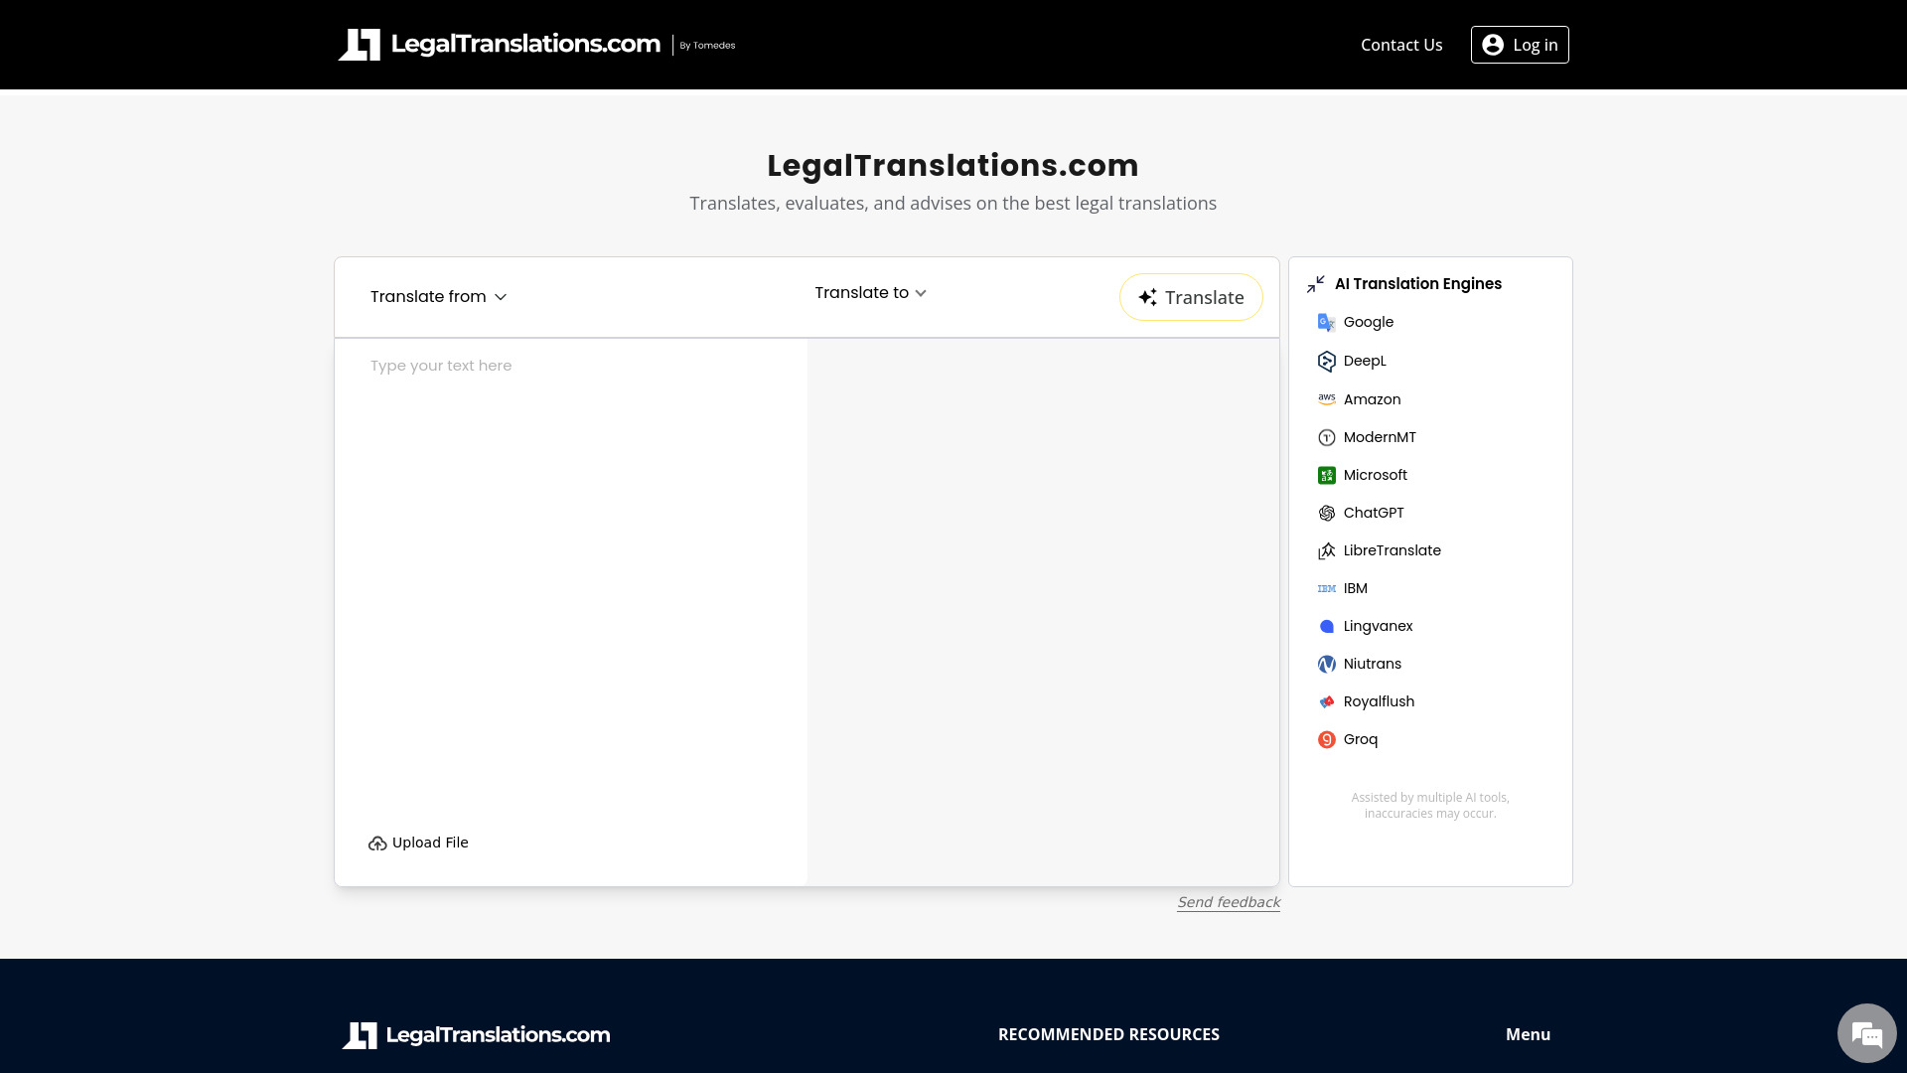Collapse the AI Translation Engines panel
This screenshot has width=1907, height=1073.
click(1315, 284)
